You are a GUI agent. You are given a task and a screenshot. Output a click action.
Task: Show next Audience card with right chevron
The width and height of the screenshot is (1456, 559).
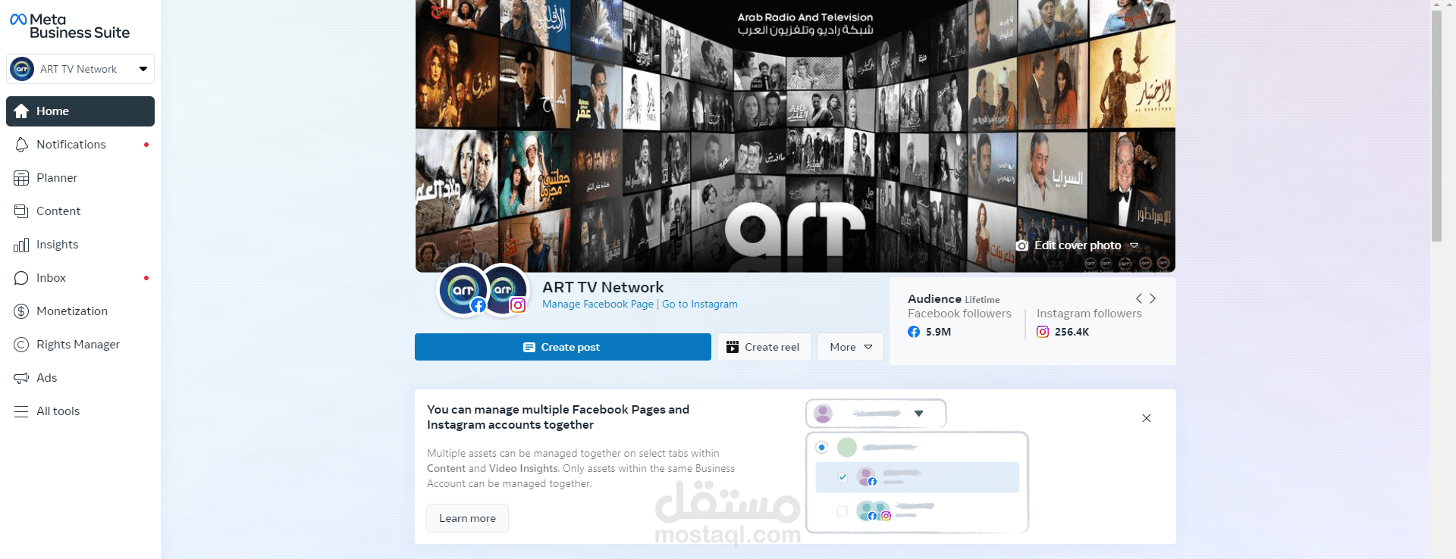click(x=1153, y=298)
